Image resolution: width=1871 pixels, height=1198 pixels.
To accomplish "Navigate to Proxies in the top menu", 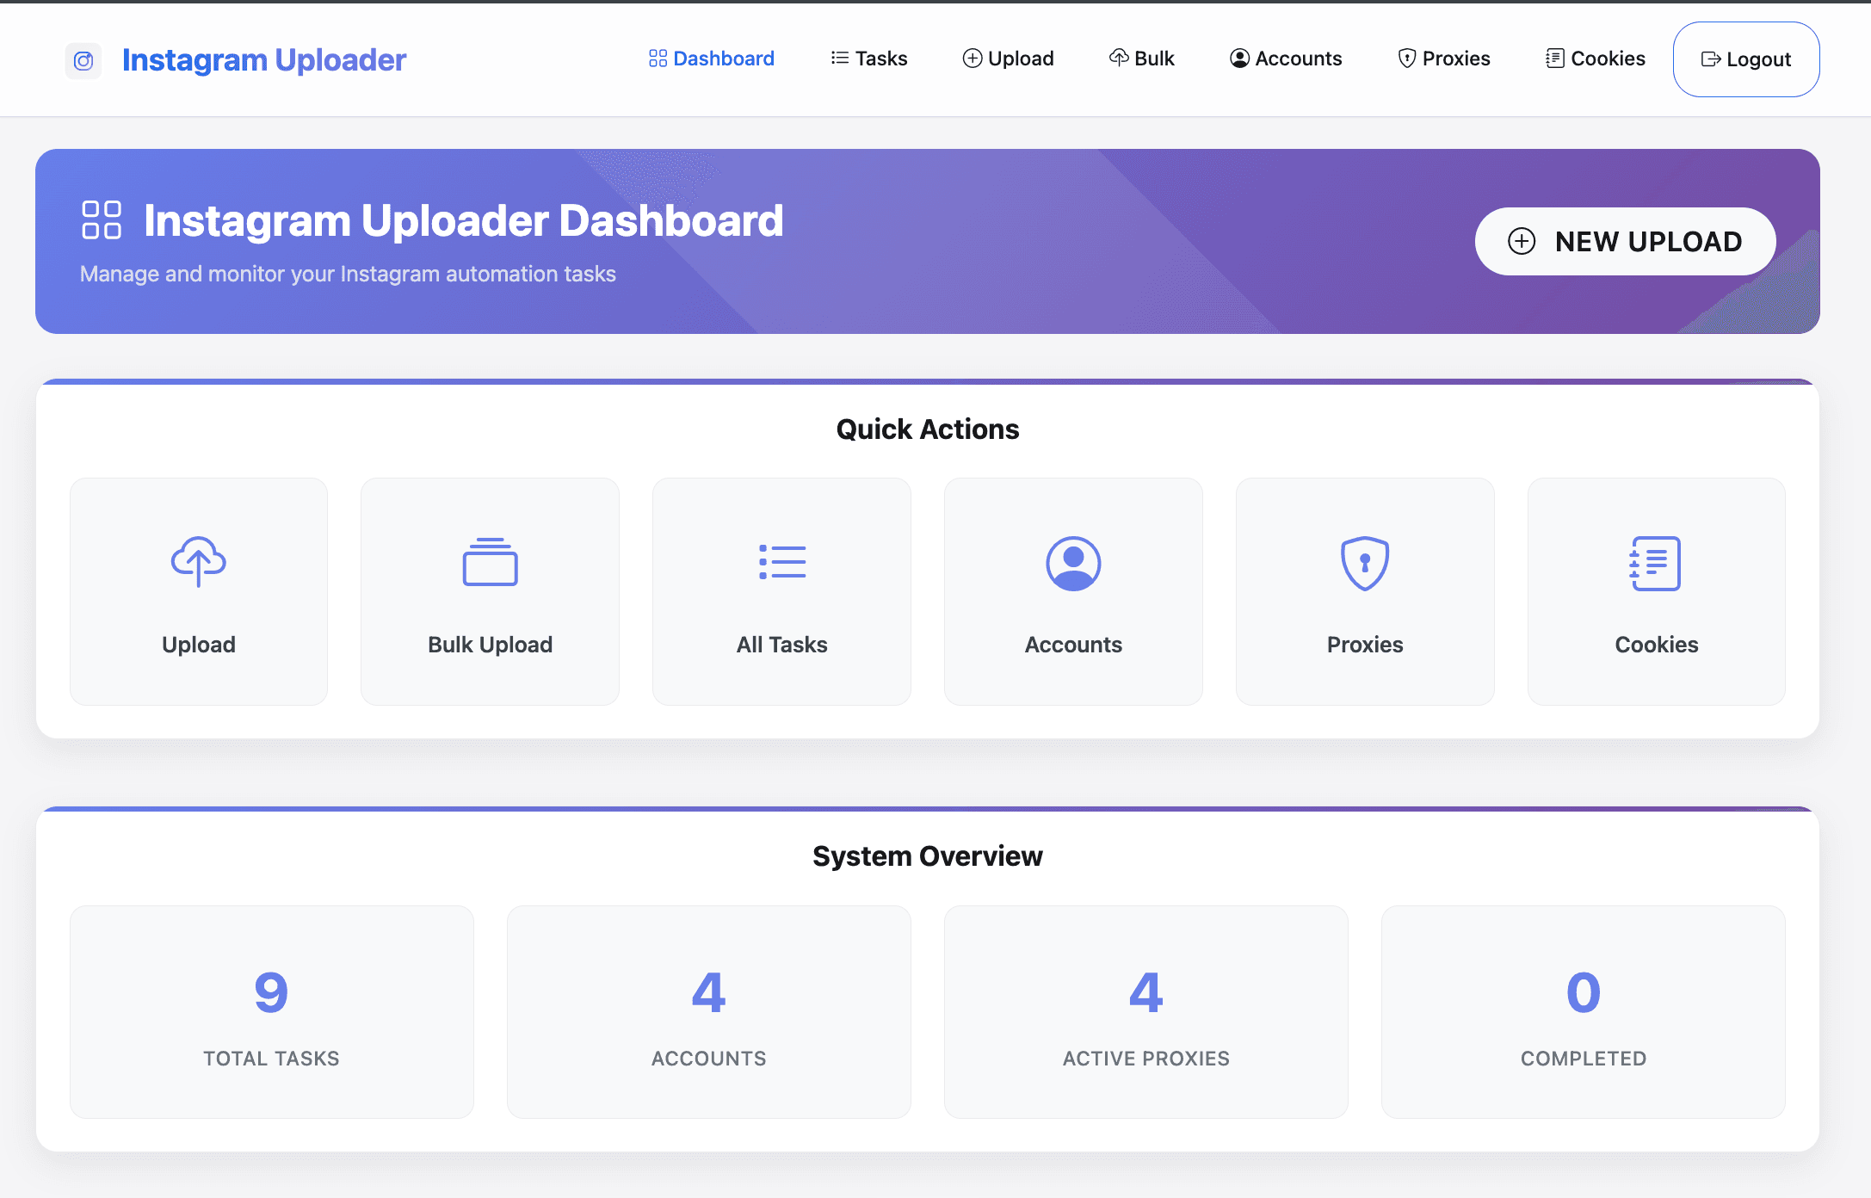I will coord(1442,59).
